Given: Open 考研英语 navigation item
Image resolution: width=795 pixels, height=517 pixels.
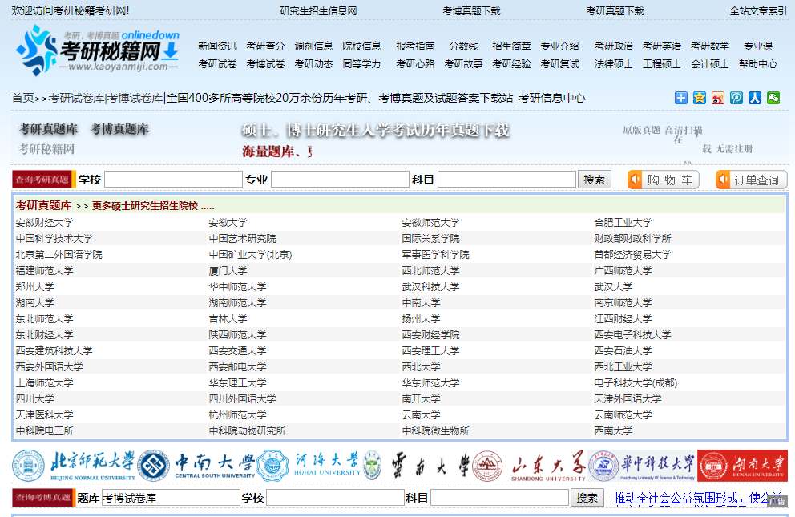Looking at the screenshot, I should pos(662,46).
